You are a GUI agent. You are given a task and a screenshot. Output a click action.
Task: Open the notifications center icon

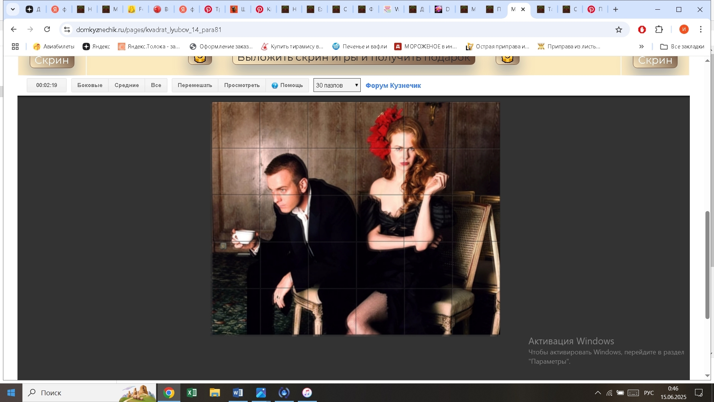pyautogui.click(x=699, y=393)
